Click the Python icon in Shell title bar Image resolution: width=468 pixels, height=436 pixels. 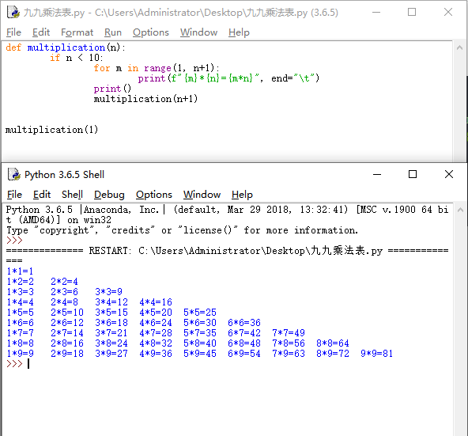(14, 174)
